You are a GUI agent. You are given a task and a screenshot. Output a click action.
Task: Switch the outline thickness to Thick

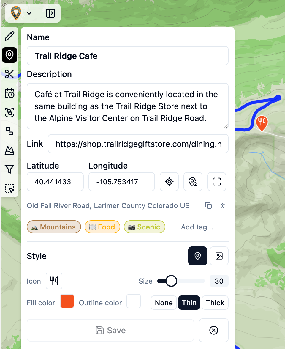(x=215, y=303)
